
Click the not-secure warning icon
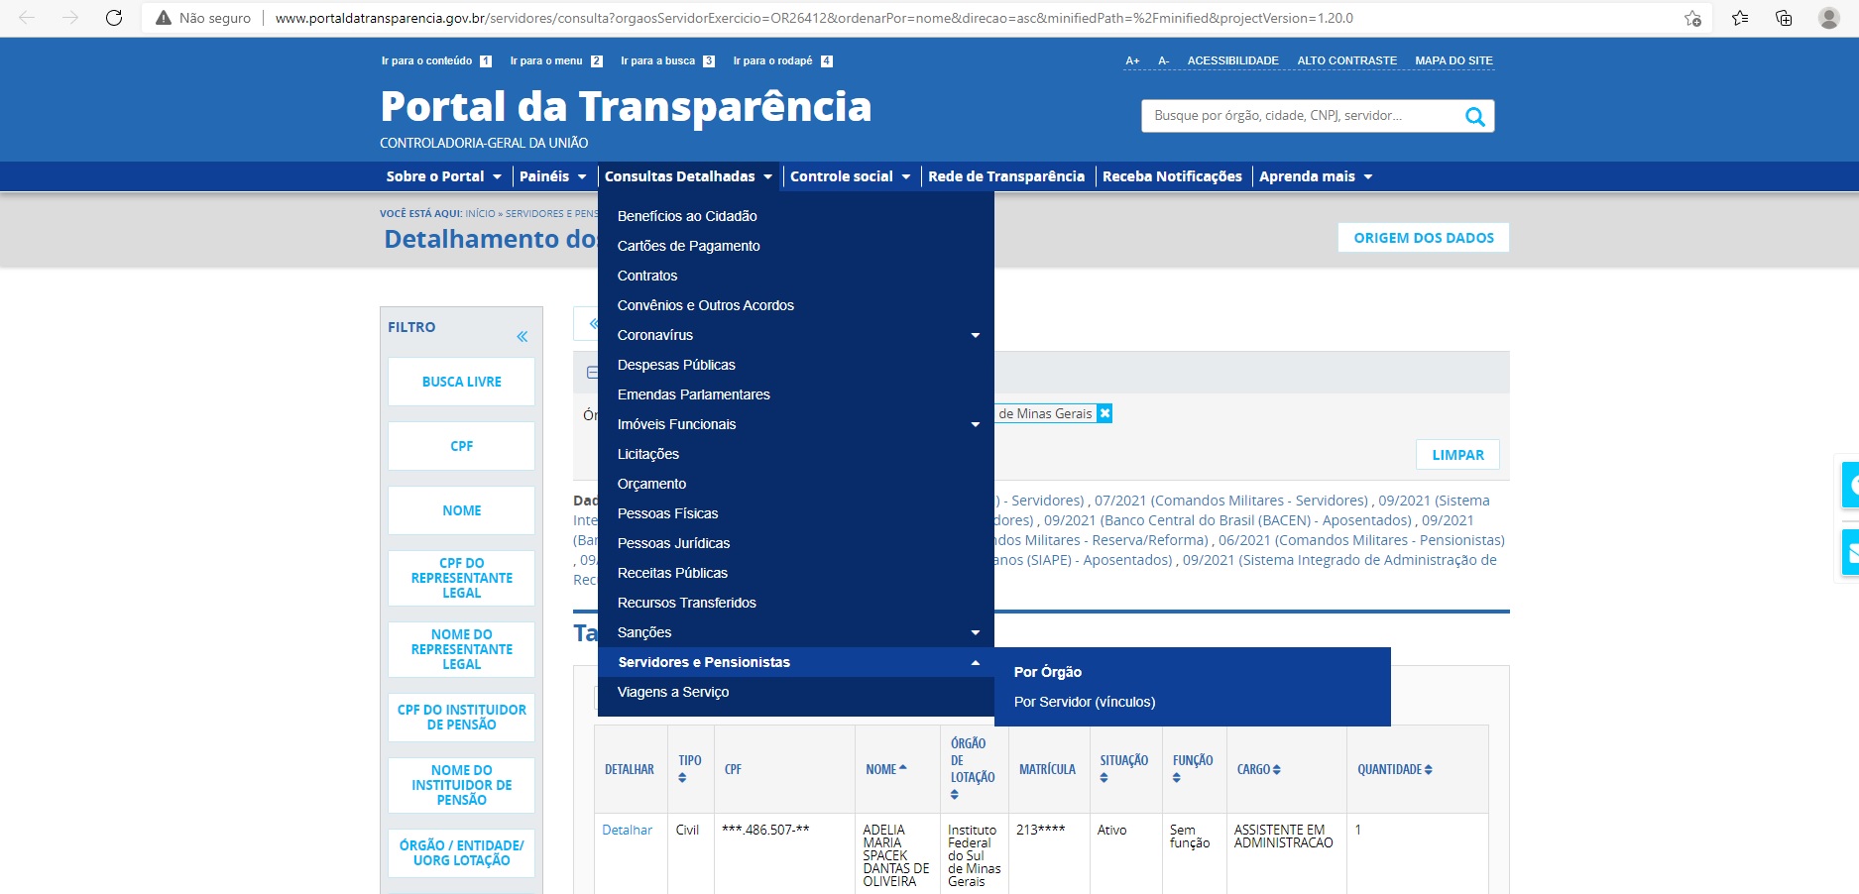(x=164, y=18)
